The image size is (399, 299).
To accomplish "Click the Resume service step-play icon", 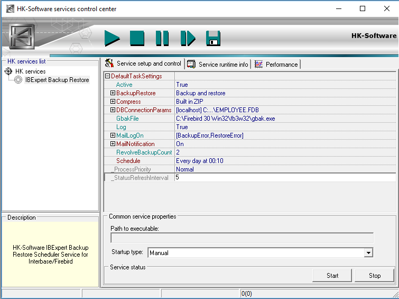I will [x=188, y=39].
